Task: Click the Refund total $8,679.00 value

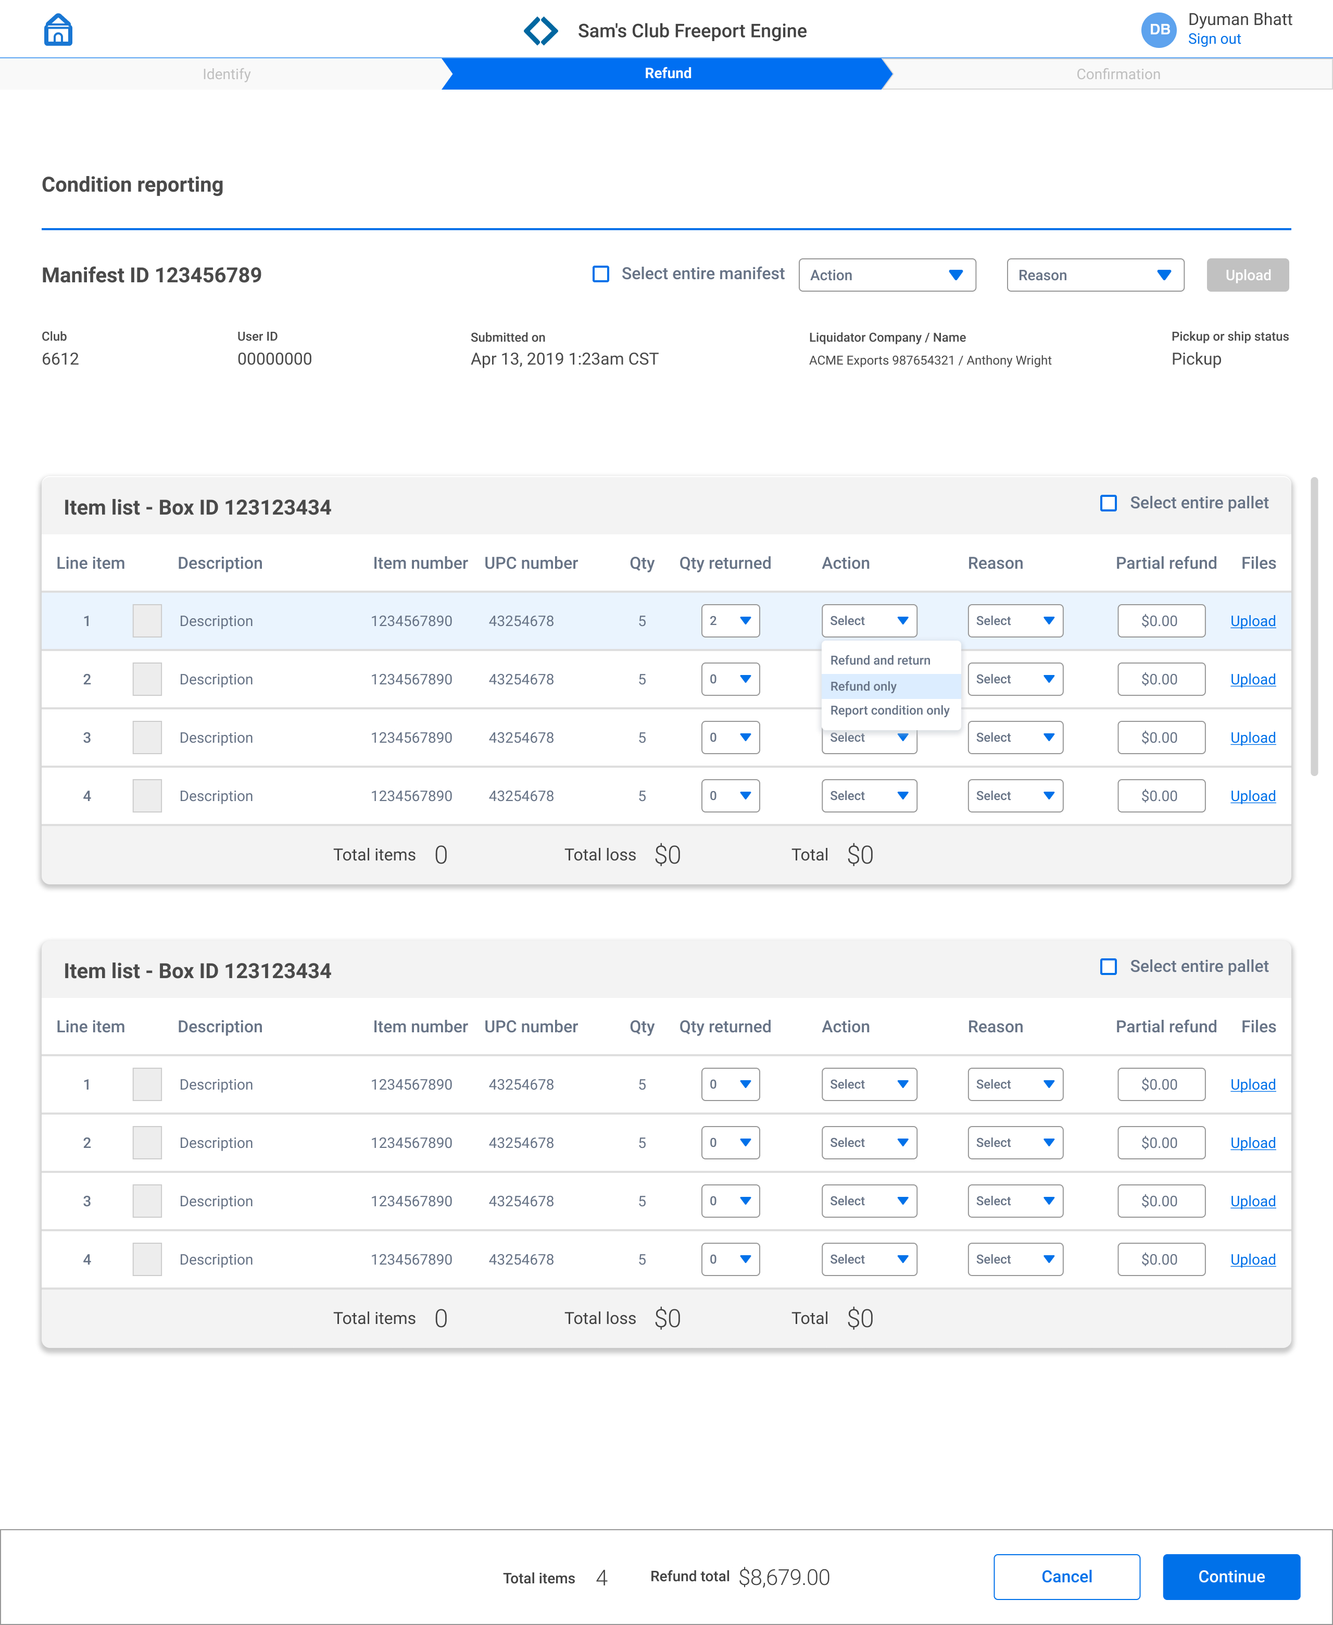Action: pos(784,1578)
